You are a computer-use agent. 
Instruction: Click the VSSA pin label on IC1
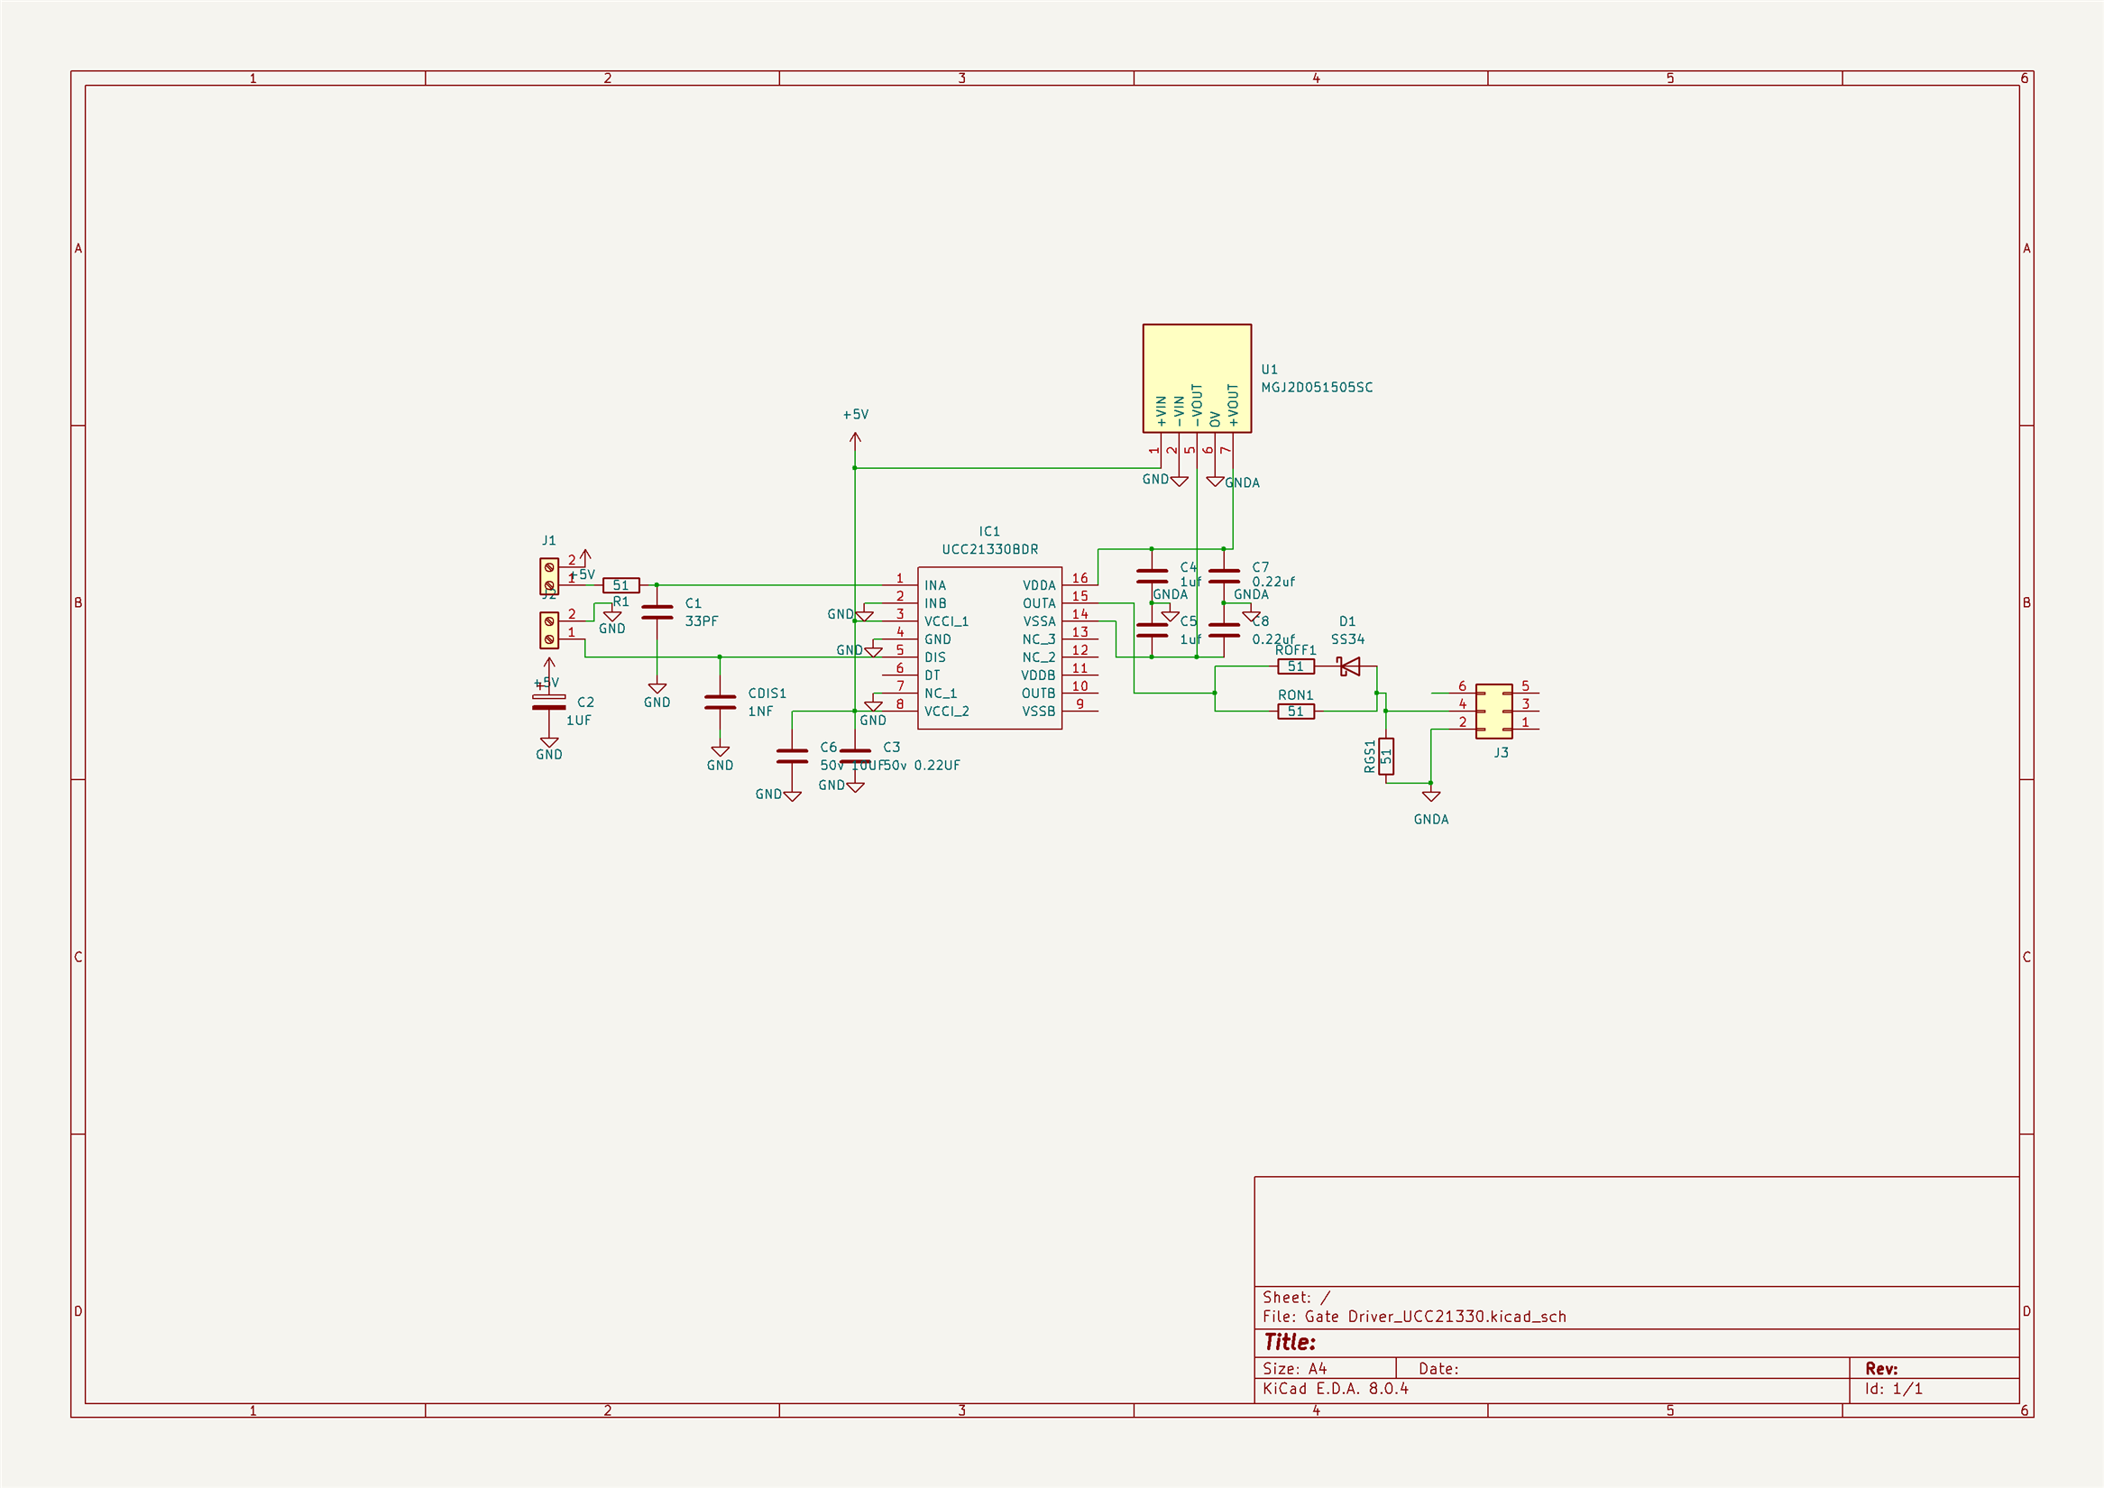click(1039, 621)
